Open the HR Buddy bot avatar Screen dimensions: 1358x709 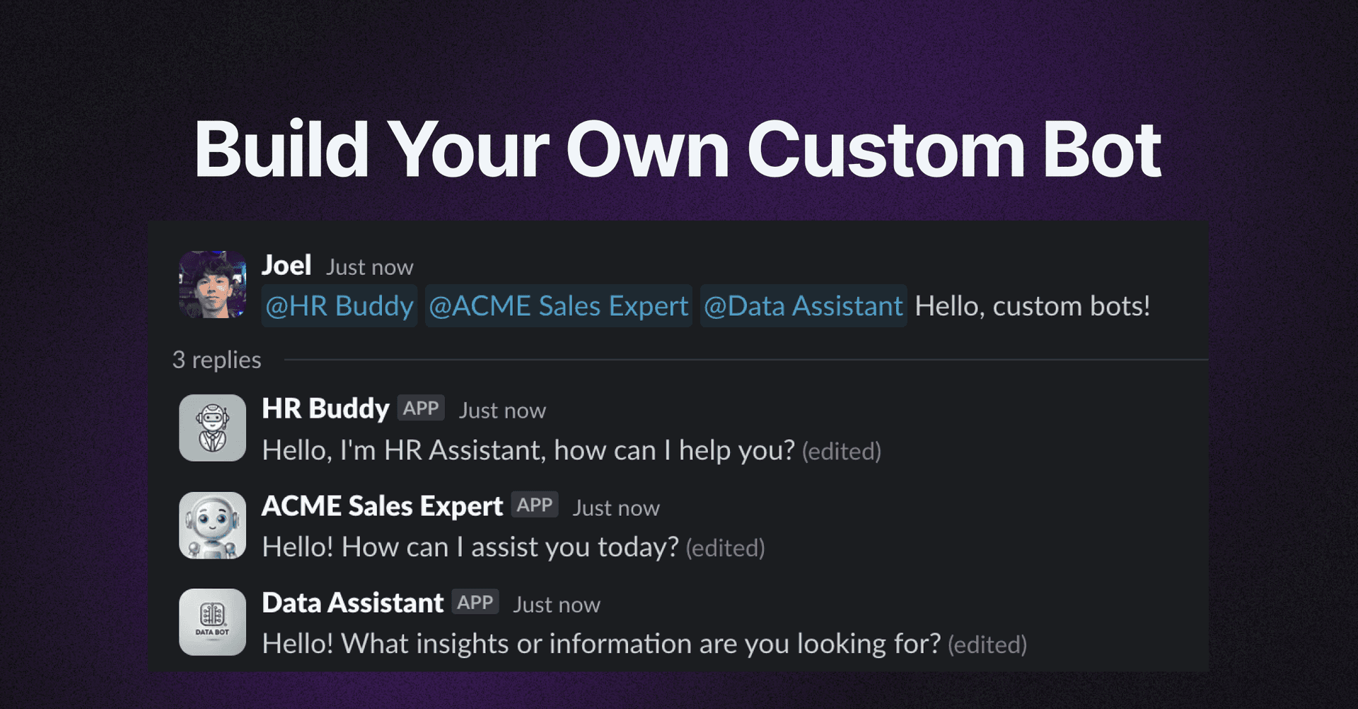pos(211,427)
